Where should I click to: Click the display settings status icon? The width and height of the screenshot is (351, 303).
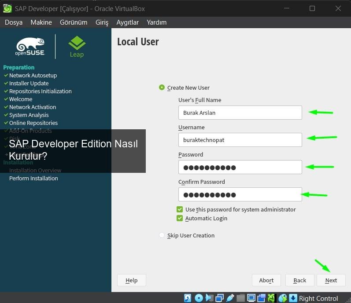coord(251,298)
